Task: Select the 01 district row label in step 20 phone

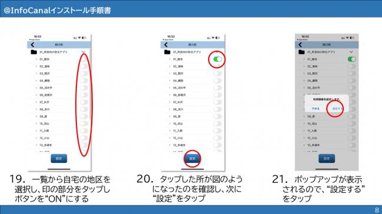Action: coord(178,59)
